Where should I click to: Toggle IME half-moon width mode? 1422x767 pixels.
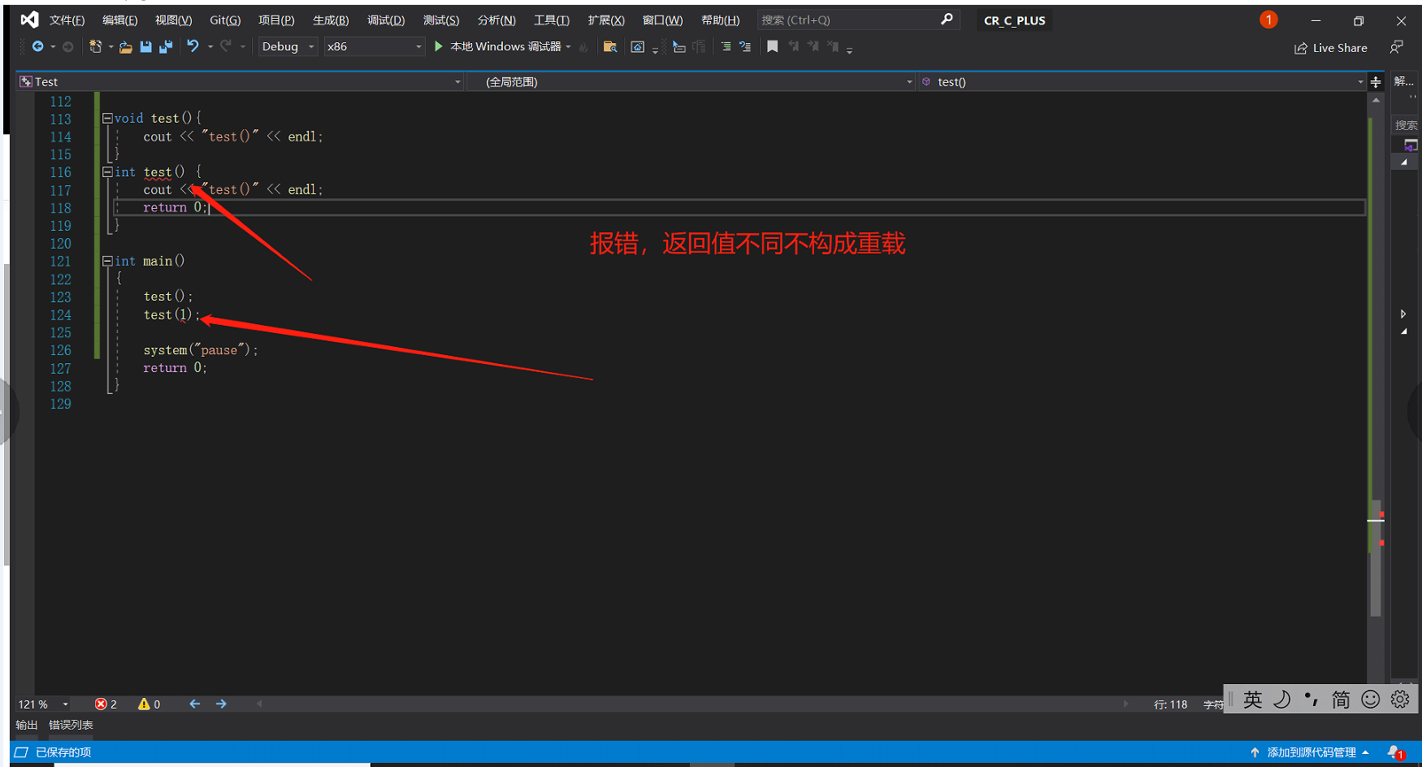pos(1282,699)
